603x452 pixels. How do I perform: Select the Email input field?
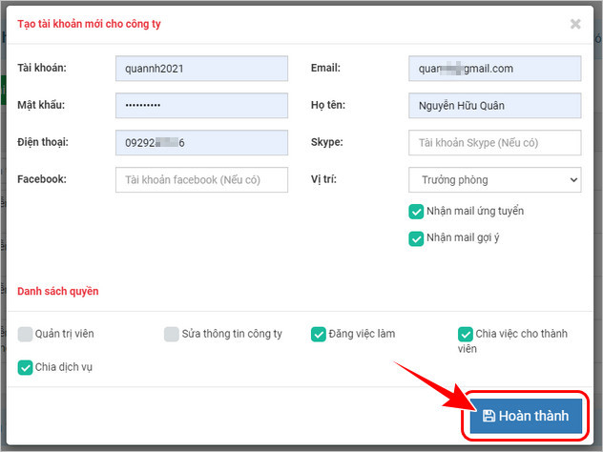(x=494, y=69)
